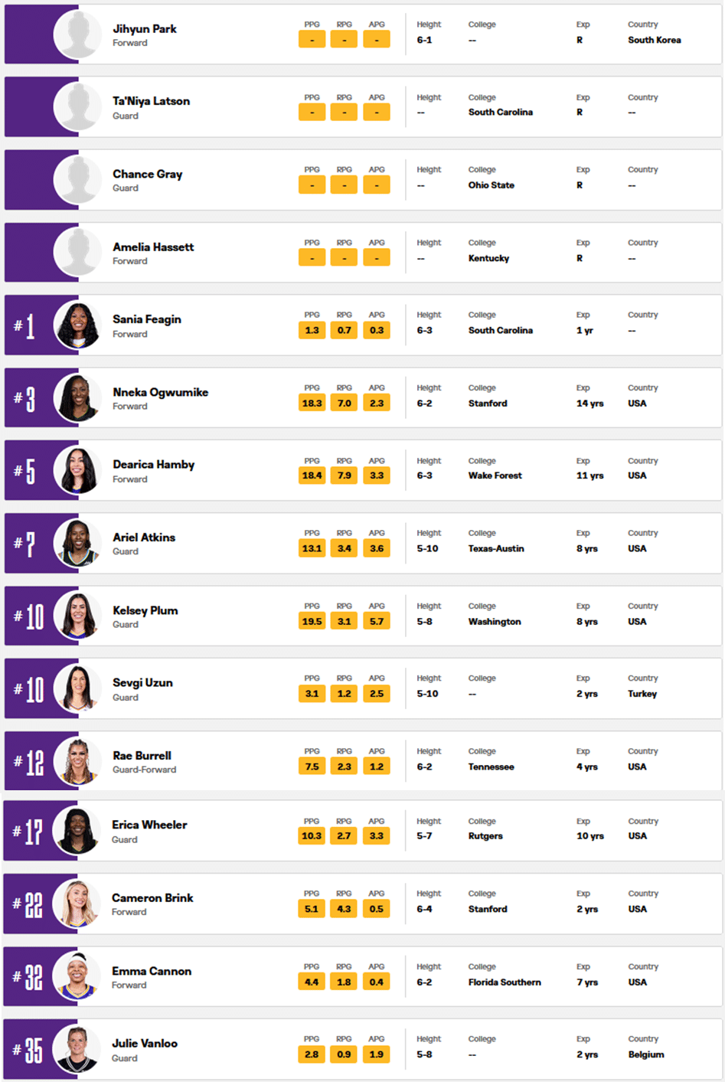Click the Ta'Niya Latson name link
This screenshot has height=1082, width=725.
pos(151,101)
